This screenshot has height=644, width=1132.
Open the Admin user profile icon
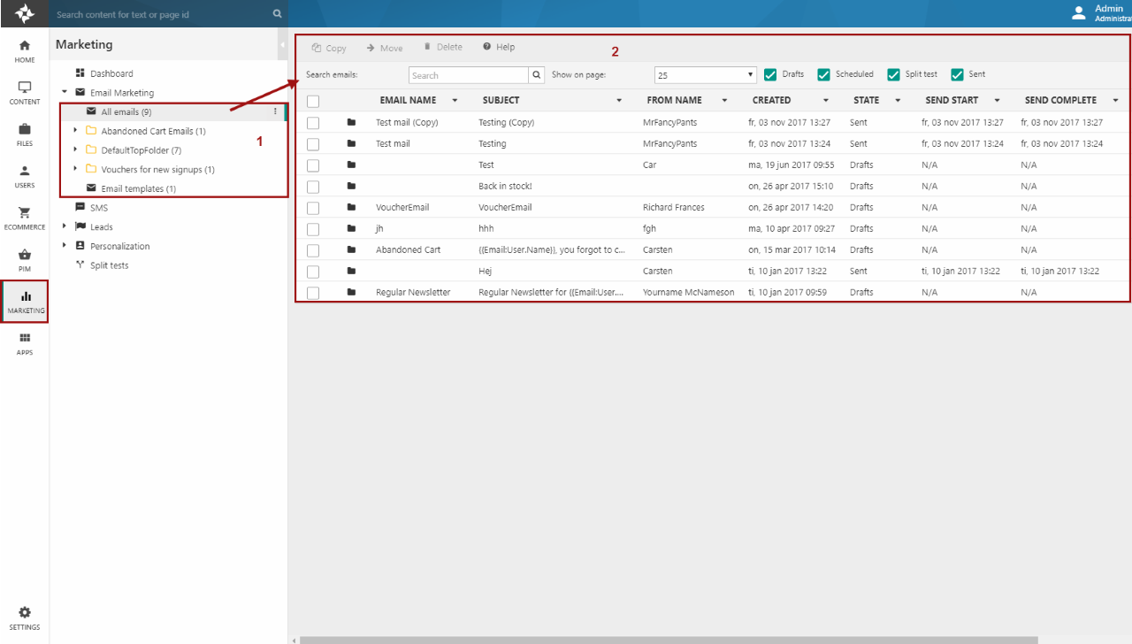point(1078,12)
